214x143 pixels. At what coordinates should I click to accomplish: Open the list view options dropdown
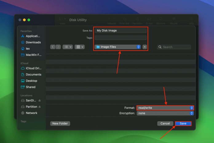coord(67,47)
